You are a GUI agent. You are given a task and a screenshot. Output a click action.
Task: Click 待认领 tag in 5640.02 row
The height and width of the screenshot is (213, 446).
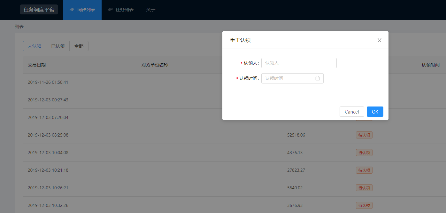(x=364, y=188)
